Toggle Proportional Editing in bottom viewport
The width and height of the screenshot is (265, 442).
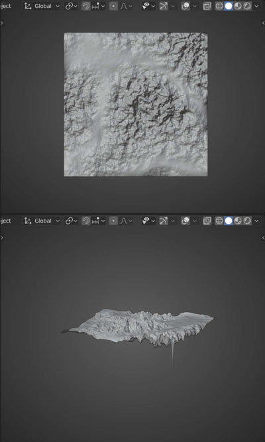(113, 221)
